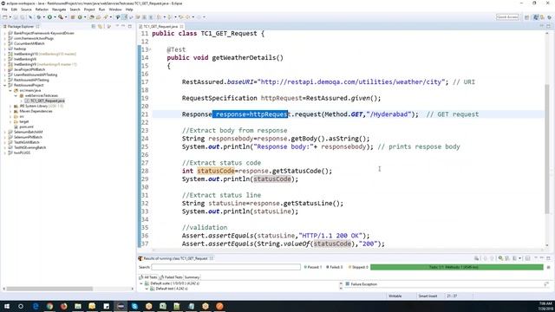Open the File menu

pyautogui.click(x=4, y=10)
